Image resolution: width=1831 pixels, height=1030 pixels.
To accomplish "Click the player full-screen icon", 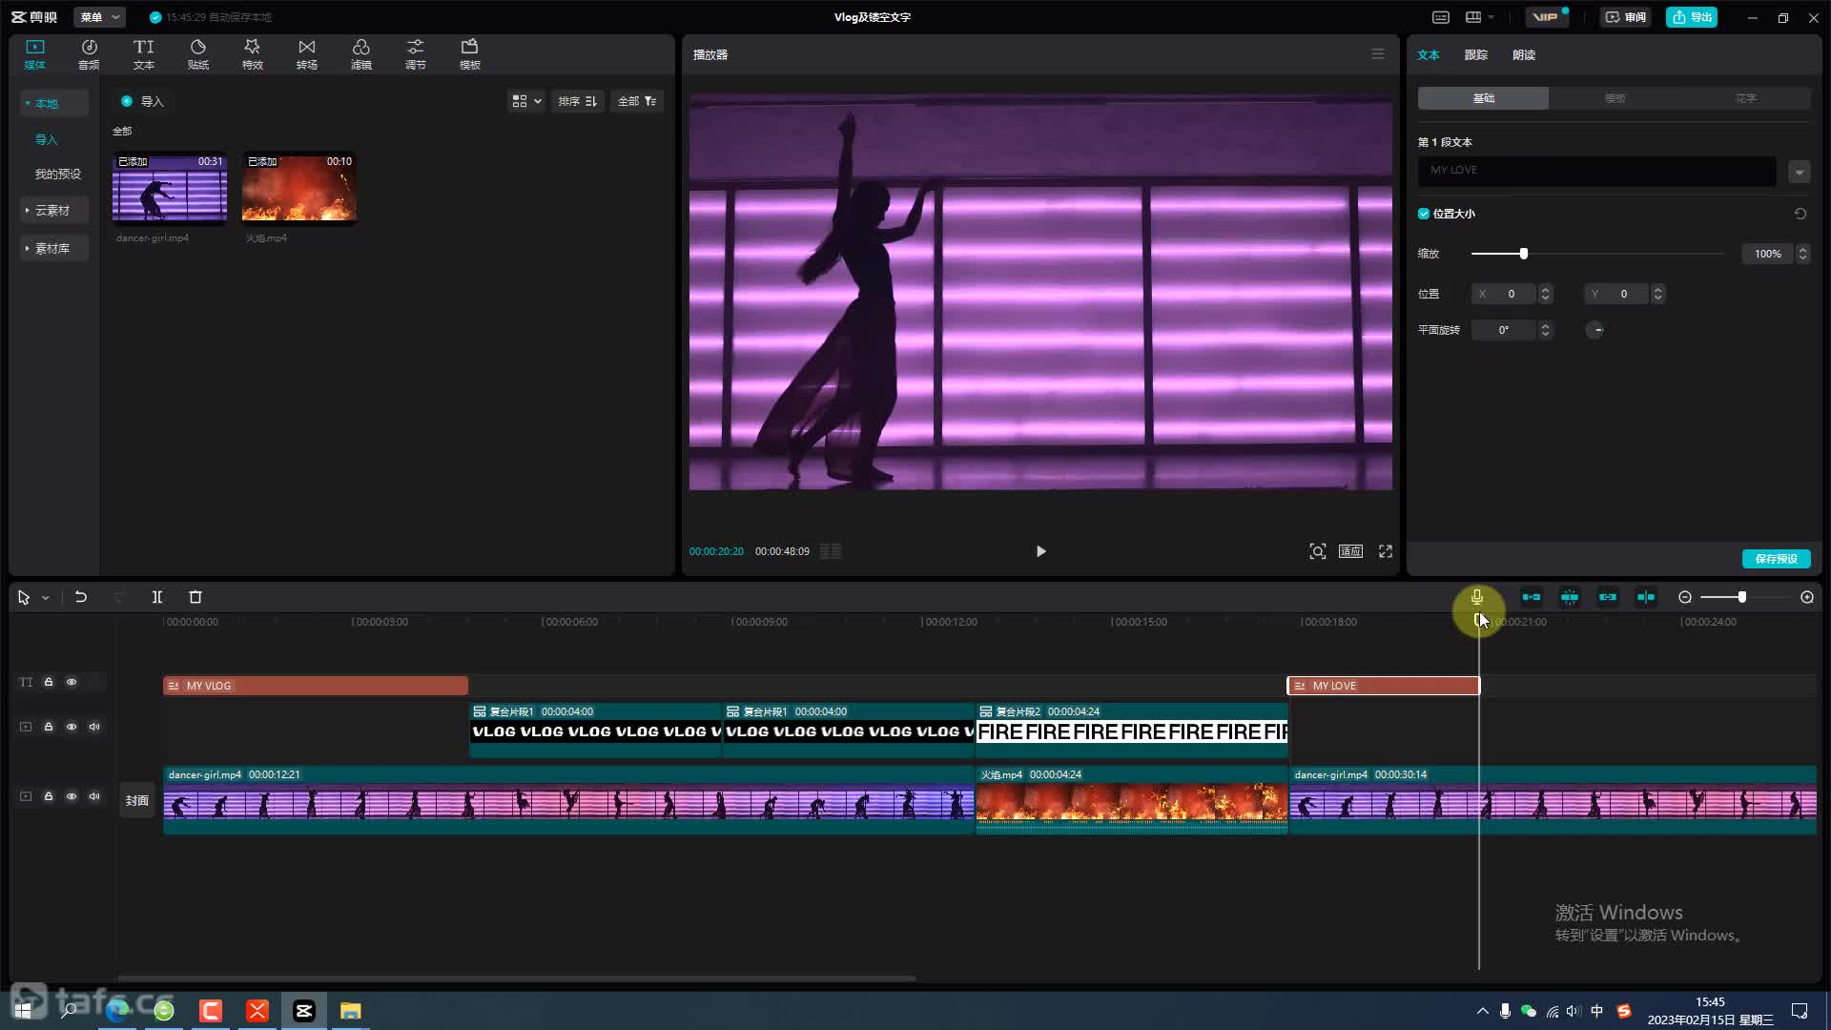I will click(1386, 551).
